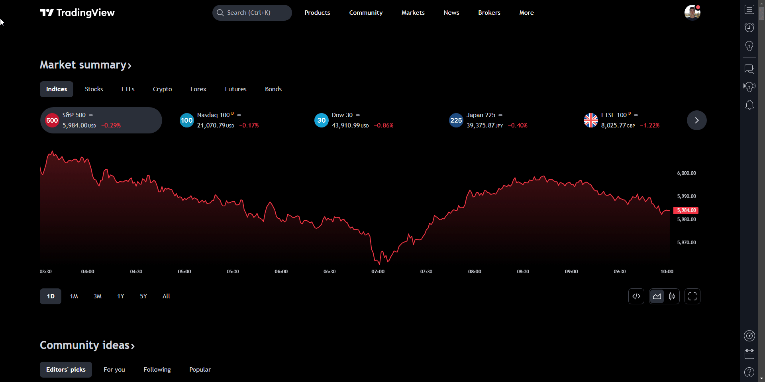Open the Community menu

366,13
